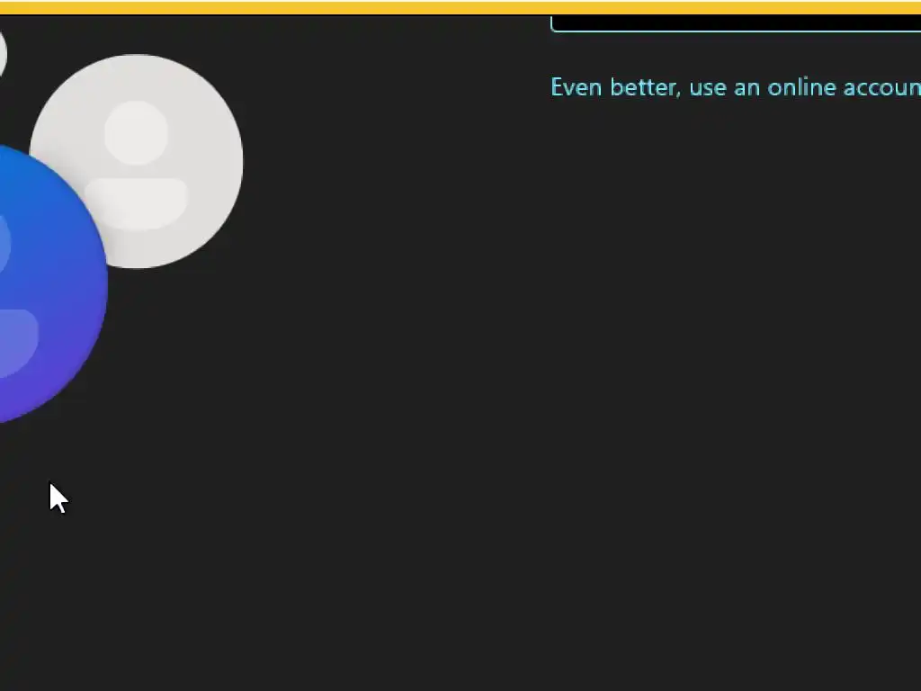The height and width of the screenshot is (691, 921).
Task: Click the word 'online' in the account link
Action: point(801,87)
